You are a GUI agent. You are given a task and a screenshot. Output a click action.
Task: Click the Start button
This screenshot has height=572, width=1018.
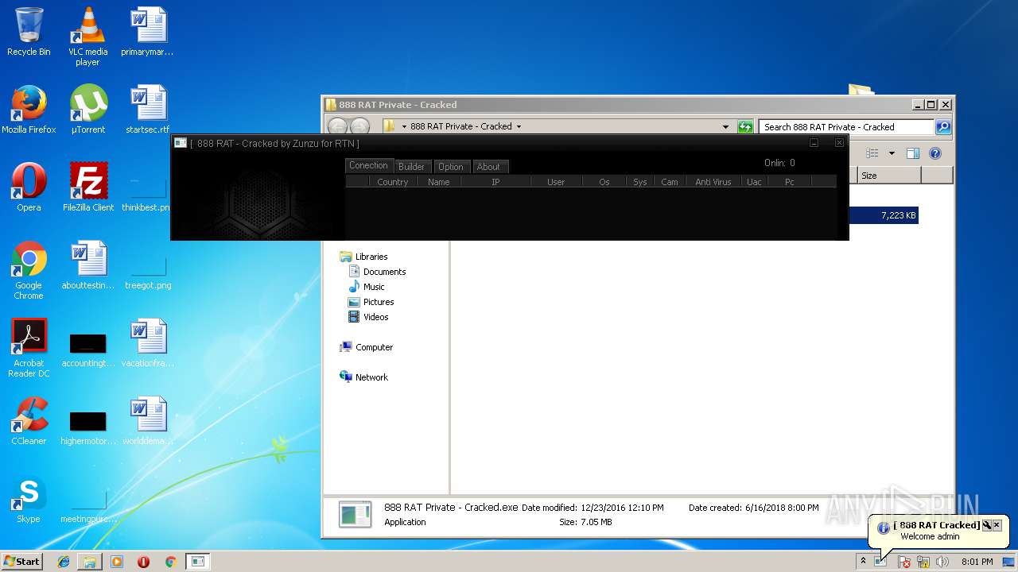[x=22, y=561]
